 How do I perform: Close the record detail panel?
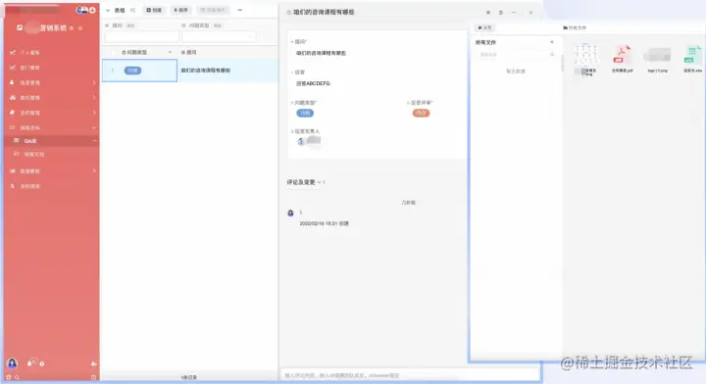(530, 12)
